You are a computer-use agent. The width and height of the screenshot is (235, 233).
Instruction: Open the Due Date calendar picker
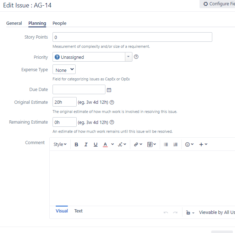coord(109,90)
